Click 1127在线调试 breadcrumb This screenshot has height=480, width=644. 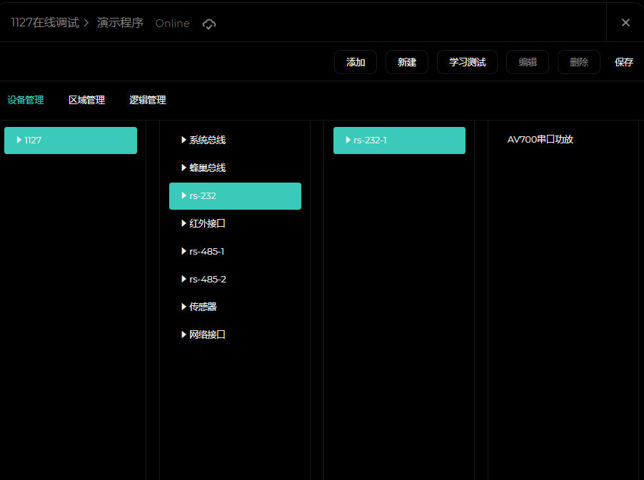coord(45,23)
